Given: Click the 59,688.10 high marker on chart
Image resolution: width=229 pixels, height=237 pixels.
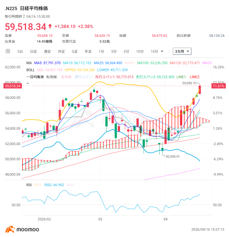Looking at the screenshot, I should click(189, 83).
